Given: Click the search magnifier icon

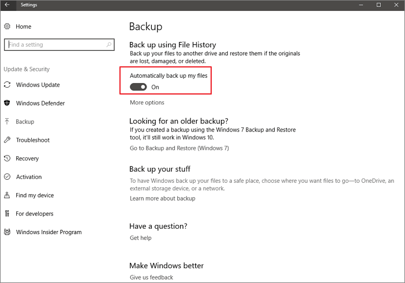Looking at the screenshot, I should [x=108, y=44].
